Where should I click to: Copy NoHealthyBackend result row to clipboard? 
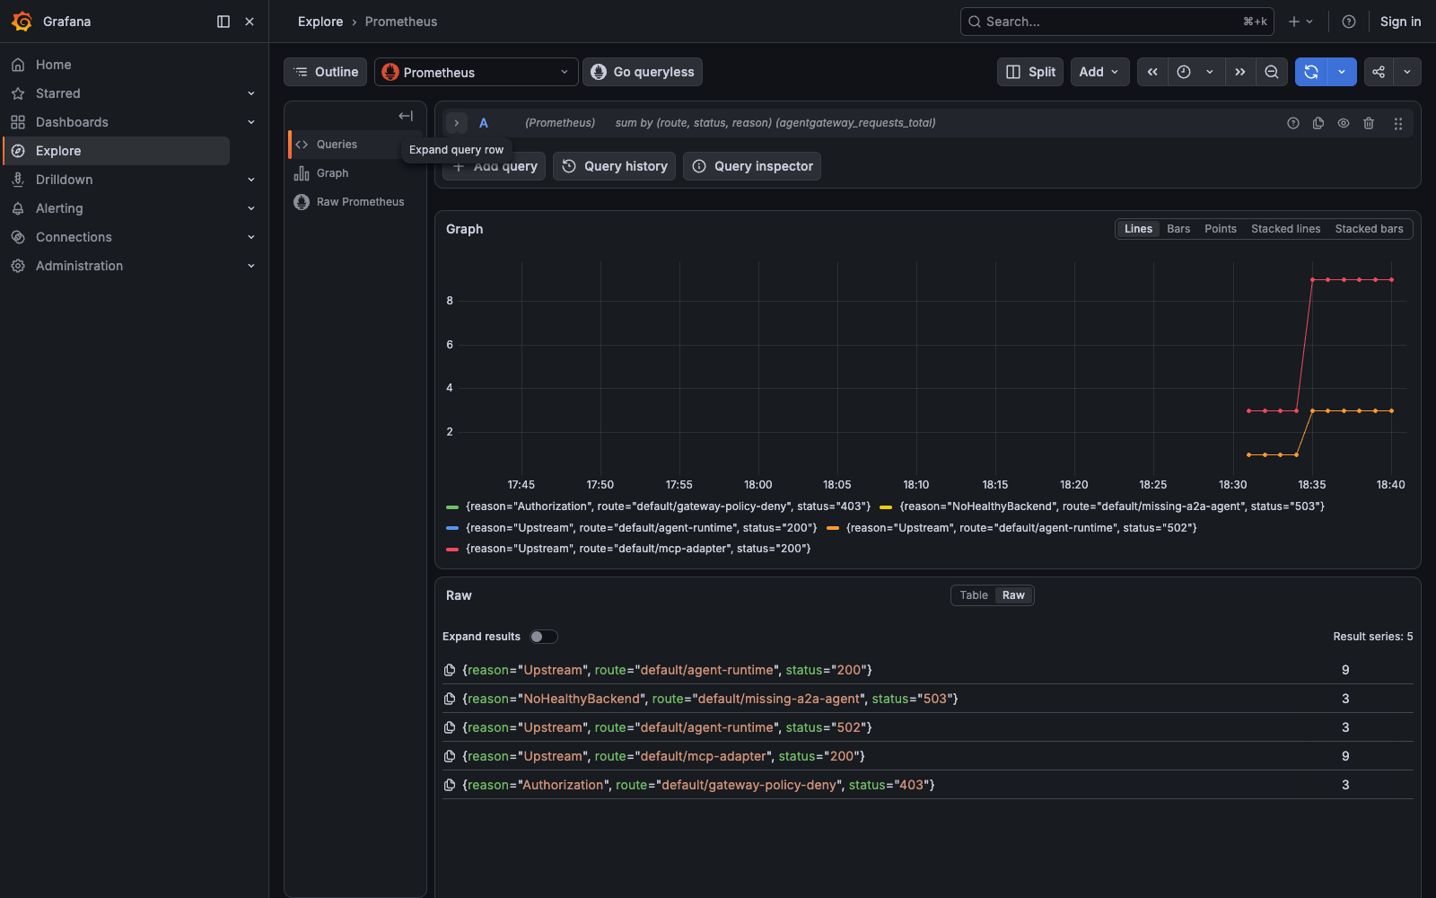pyautogui.click(x=450, y=699)
